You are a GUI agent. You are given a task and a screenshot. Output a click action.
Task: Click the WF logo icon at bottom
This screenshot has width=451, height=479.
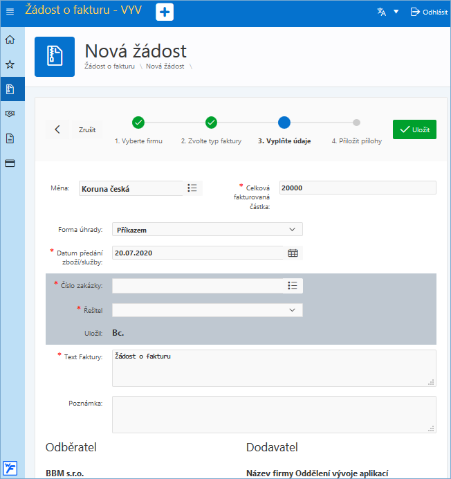[10, 469]
